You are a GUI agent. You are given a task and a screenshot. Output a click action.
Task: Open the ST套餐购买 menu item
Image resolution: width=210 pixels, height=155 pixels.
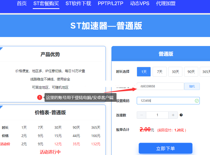[x=46, y=4]
